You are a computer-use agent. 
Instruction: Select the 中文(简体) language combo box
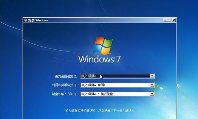pos(117,76)
